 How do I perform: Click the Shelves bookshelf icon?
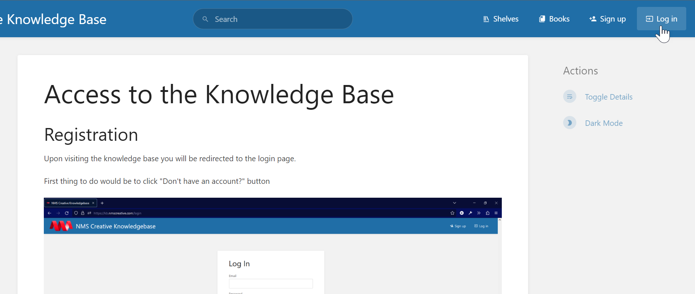(486, 19)
